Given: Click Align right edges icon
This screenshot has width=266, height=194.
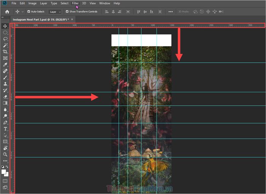Looking at the screenshot, I should [120, 12].
